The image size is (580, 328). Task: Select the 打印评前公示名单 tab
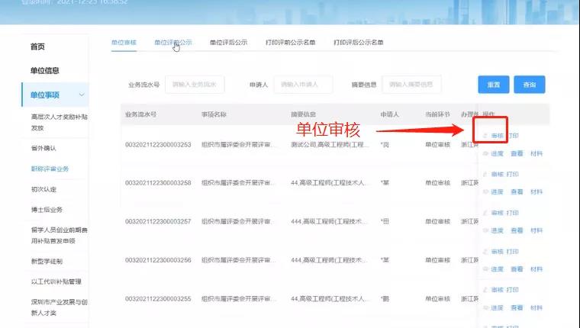[290, 43]
